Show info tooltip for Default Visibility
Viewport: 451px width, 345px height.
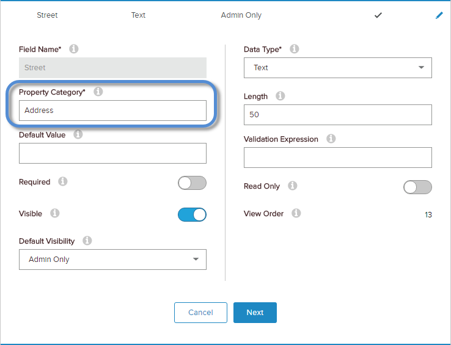click(87, 241)
